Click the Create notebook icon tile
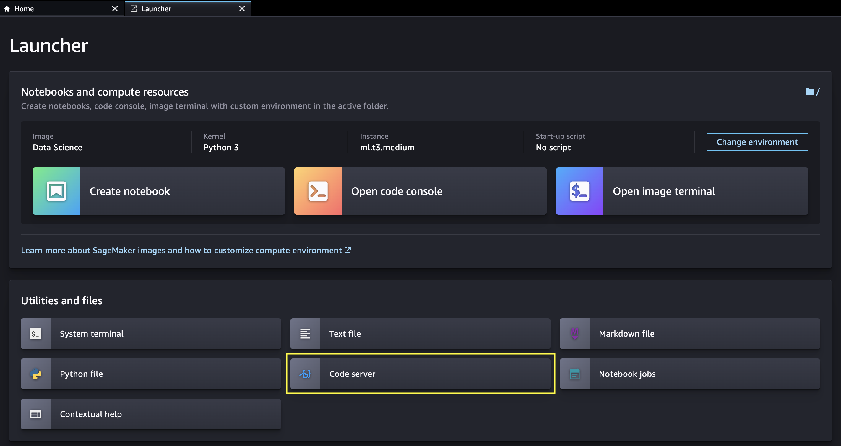Screen dimensions: 841x446 [x=56, y=191]
